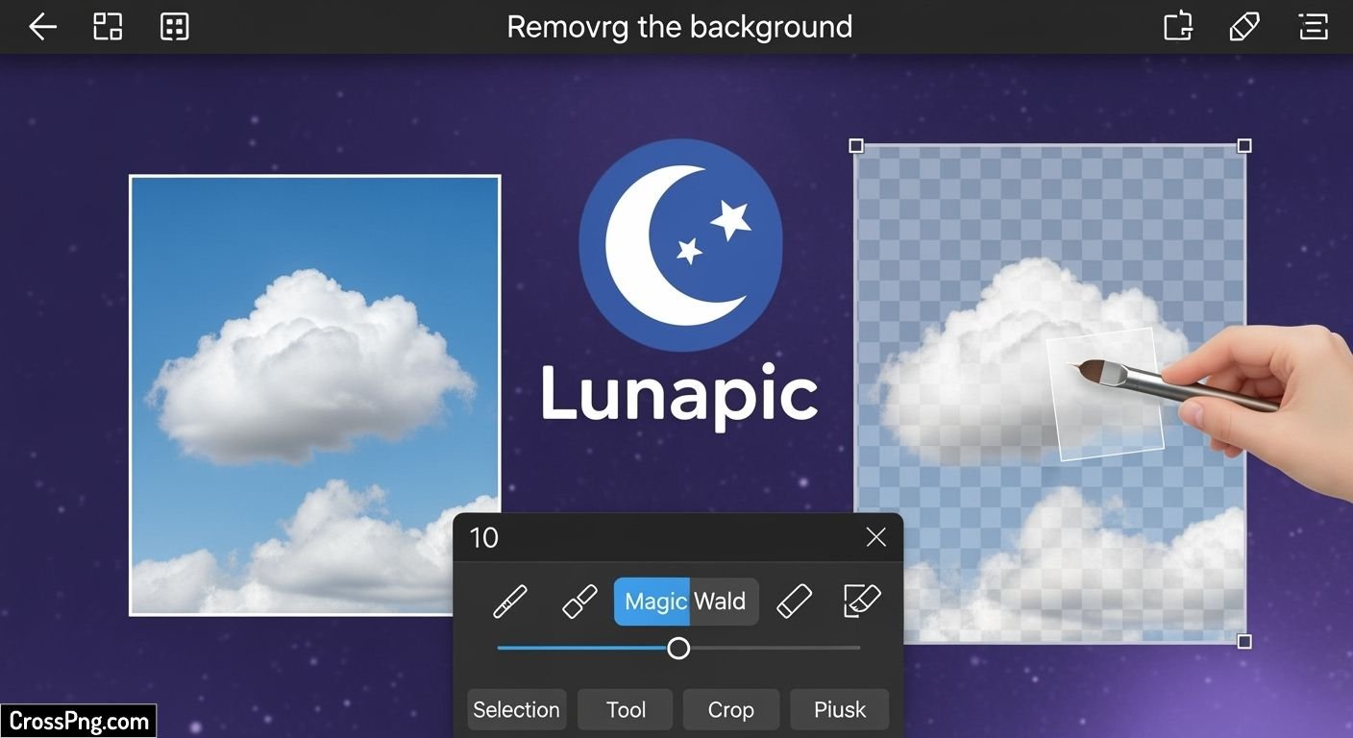Switch to the Wald option
Screen dimensions: 1353x738
coord(724,602)
